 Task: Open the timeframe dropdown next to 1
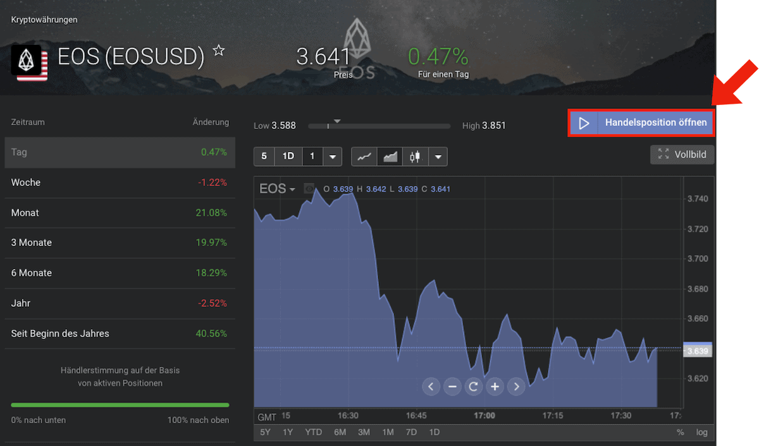point(331,156)
